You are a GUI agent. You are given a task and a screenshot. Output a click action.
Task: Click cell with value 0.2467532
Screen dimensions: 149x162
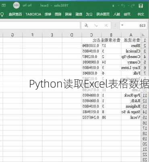pos(91,117)
